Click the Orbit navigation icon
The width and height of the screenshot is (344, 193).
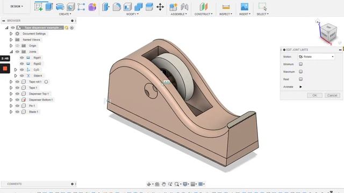click(x=149, y=184)
